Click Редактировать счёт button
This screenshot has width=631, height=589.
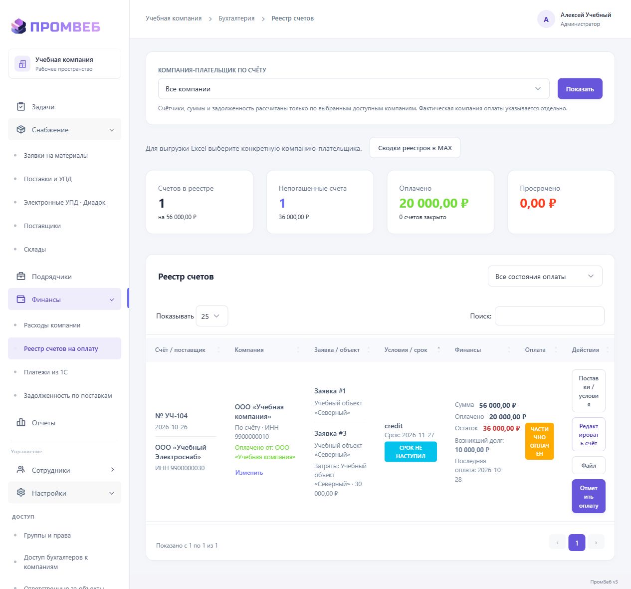pos(589,434)
